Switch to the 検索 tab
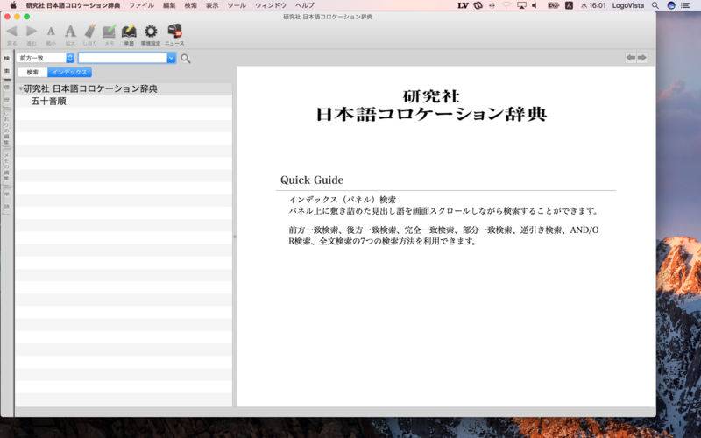Image resolution: width=701 pixels, height=438 pixels. tap(32, 73)
